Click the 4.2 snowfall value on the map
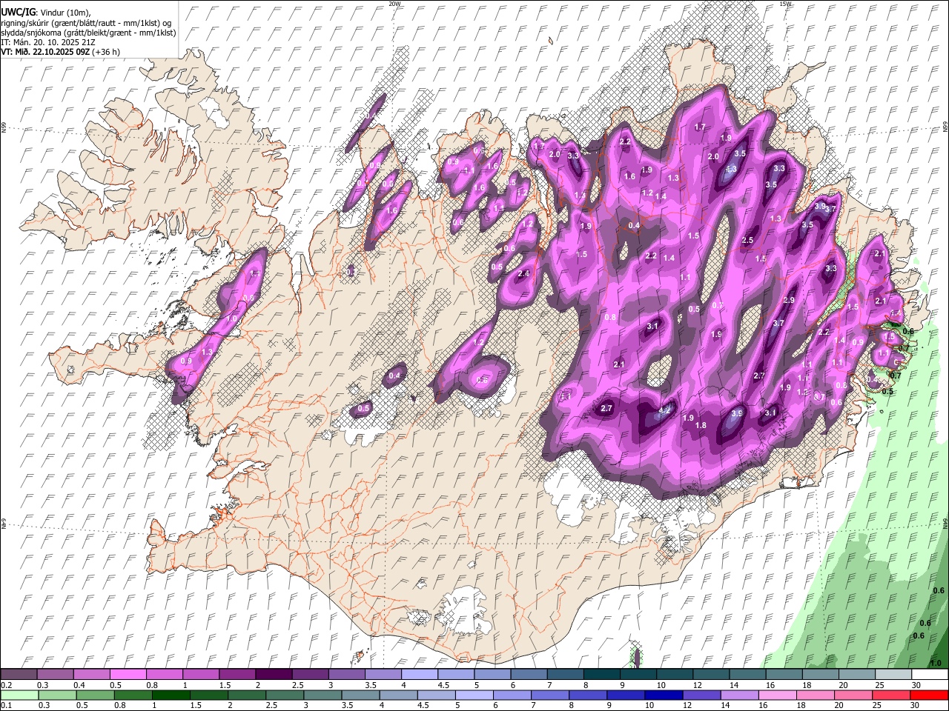Image resolution: width=949 pixels, height=711 pixels. 664,410
